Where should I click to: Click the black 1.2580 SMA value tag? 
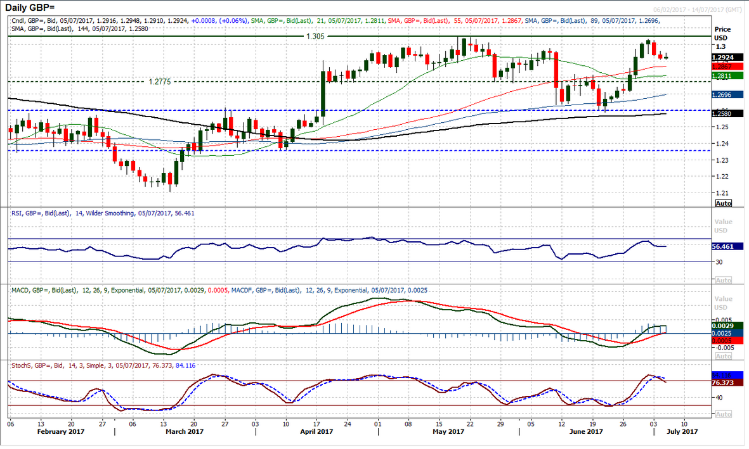point(723,113)
